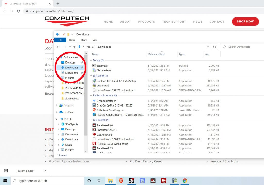Click the sidebar scroll up arrow
The height and width of the screenshot is (185, 264).
pyautogui.click(x=86, y=53)
